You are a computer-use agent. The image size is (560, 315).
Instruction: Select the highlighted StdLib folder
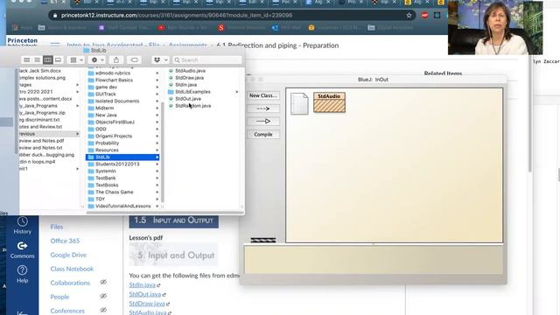(x=122, y=157)
